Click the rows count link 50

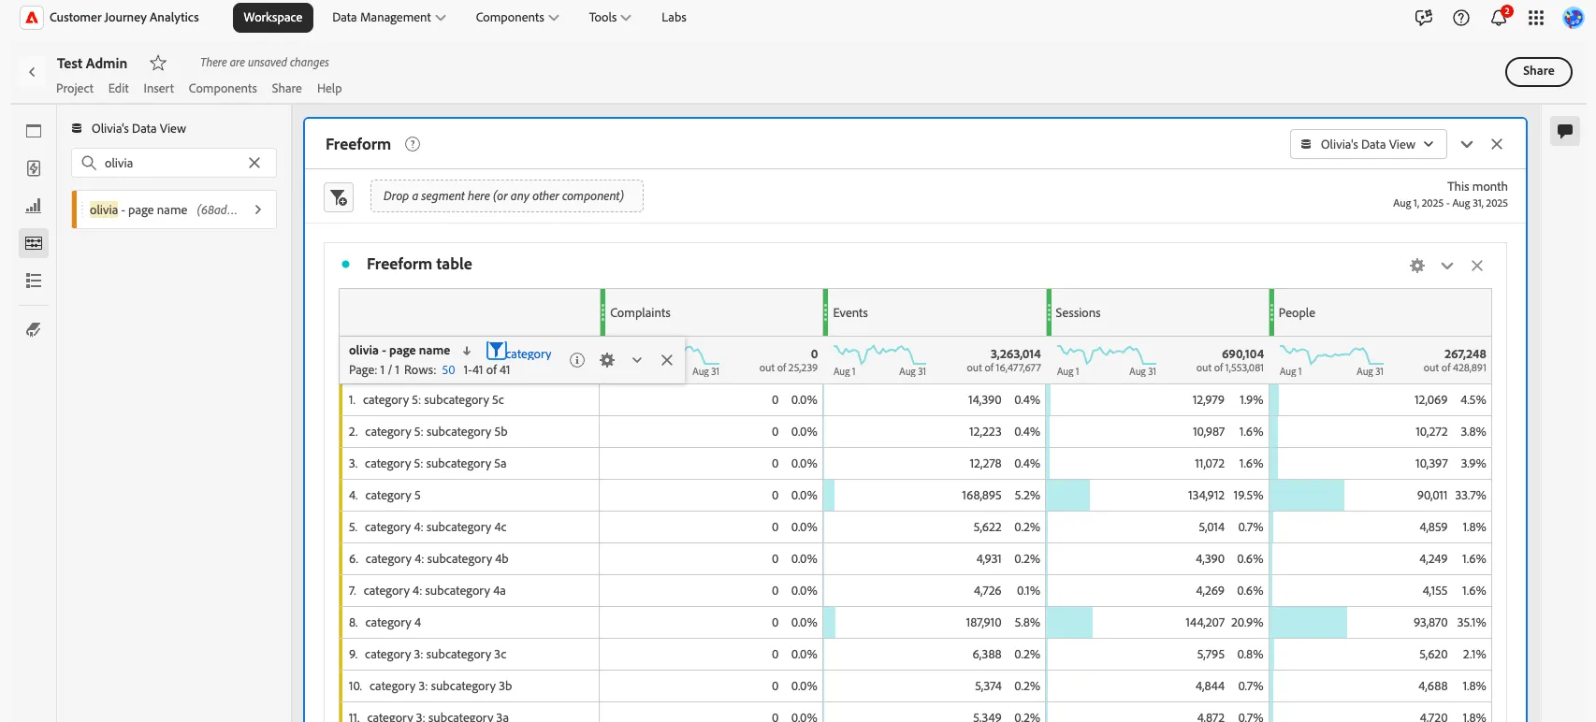tap(448, 370)
